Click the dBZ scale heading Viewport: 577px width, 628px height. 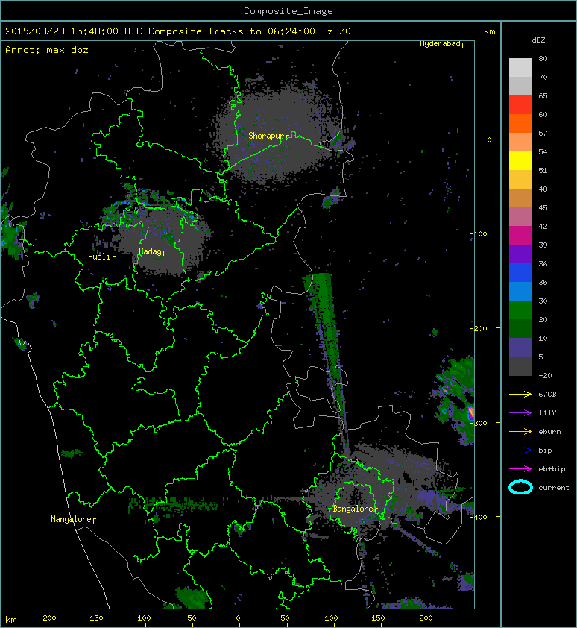pyautogui.click(x=538, y=40)
